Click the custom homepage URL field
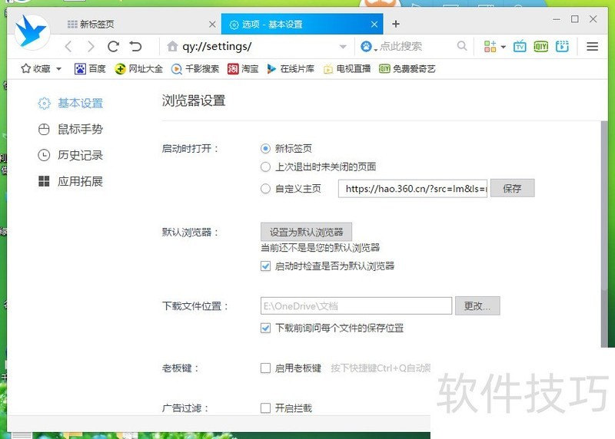The image size is (615, 439). coord(413,189)
